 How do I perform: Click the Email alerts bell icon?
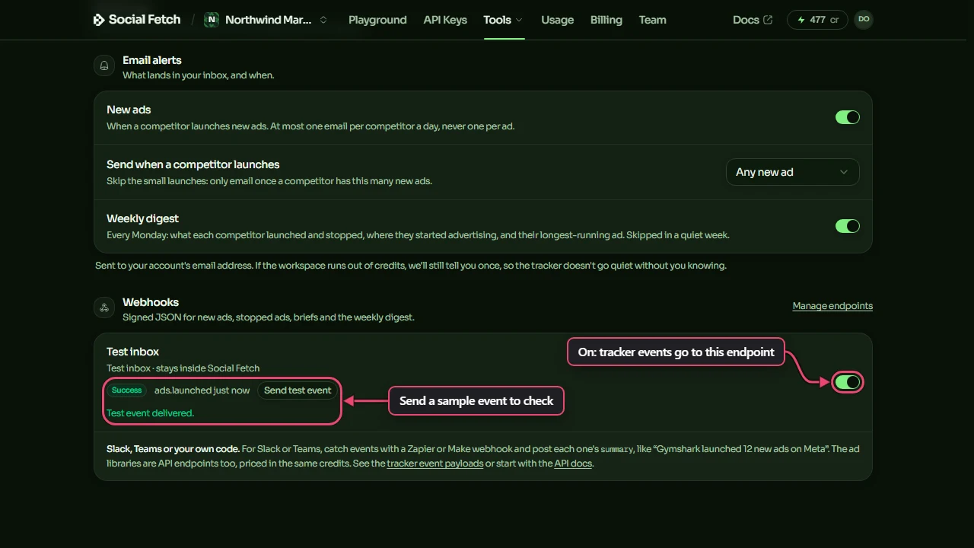click(x=104, y=66)
